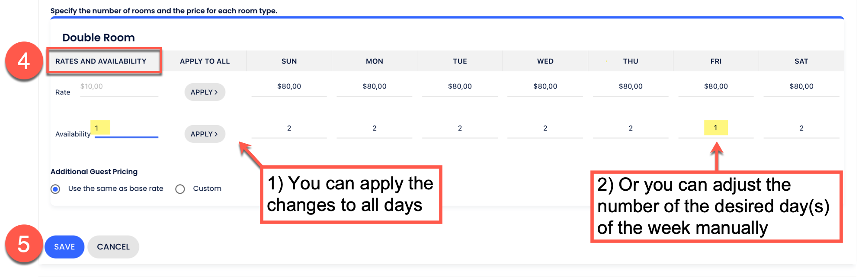Image resolution: width=865 pixels, height=277 pixels.
Task: Click the Apply button in Availability row
Action: pyautogui.click(x=205, y=134)
